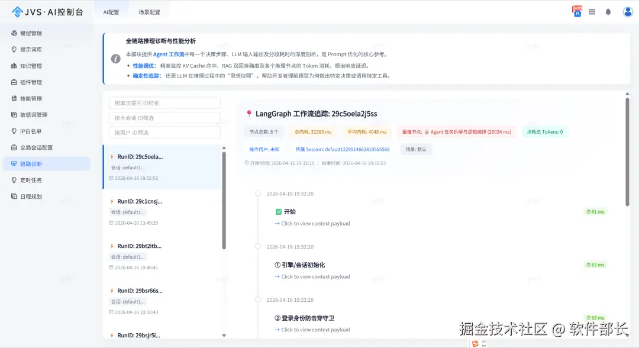
Task: Click calendar icon beside 2026-04-16 13:49:25
Action: click(111, 223)
